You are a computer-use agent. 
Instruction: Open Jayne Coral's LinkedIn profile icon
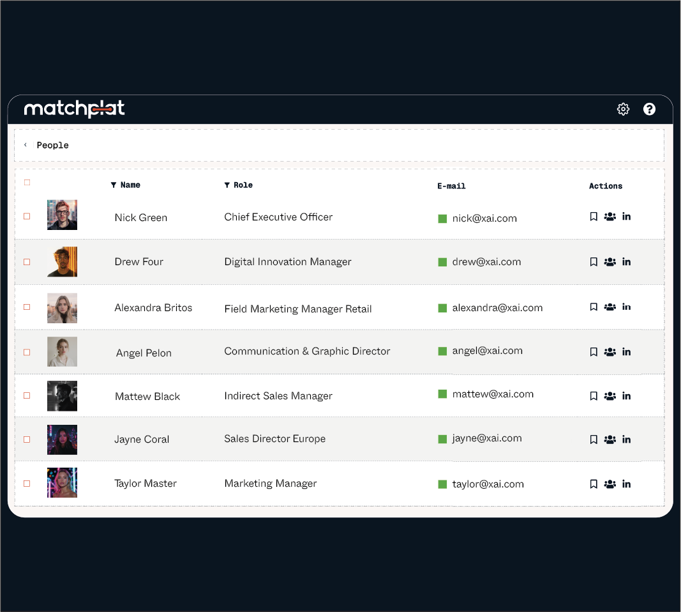(626, 440)
